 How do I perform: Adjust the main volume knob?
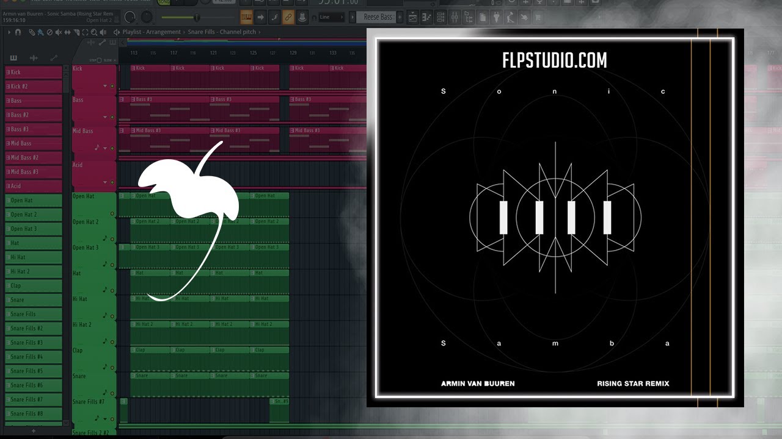pyautogui.click(x=130, y=17)
